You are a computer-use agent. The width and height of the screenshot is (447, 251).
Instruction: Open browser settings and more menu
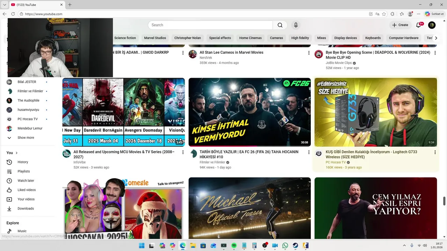[418, 14]
